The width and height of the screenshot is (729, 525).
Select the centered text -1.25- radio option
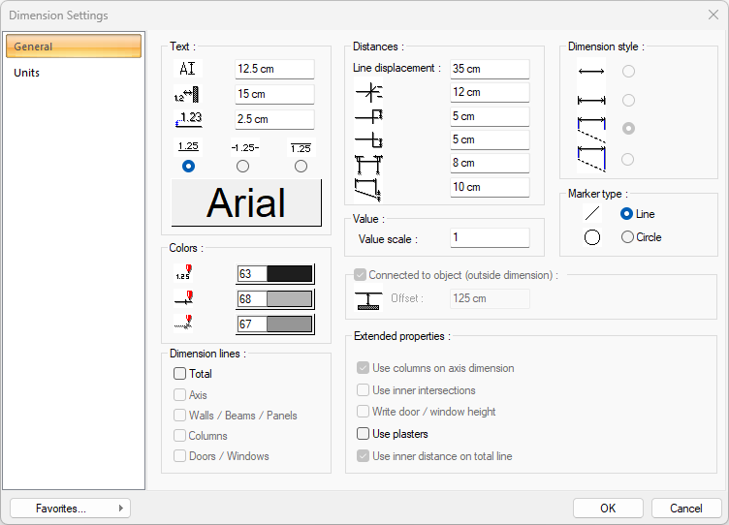point(243,167)
